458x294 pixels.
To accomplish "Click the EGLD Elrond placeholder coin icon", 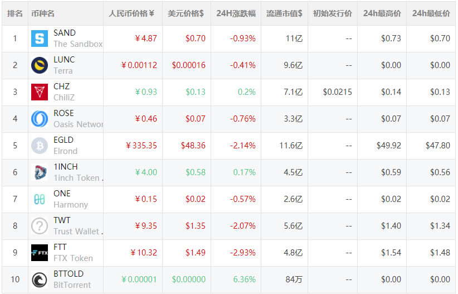I will tap(40, 146).
